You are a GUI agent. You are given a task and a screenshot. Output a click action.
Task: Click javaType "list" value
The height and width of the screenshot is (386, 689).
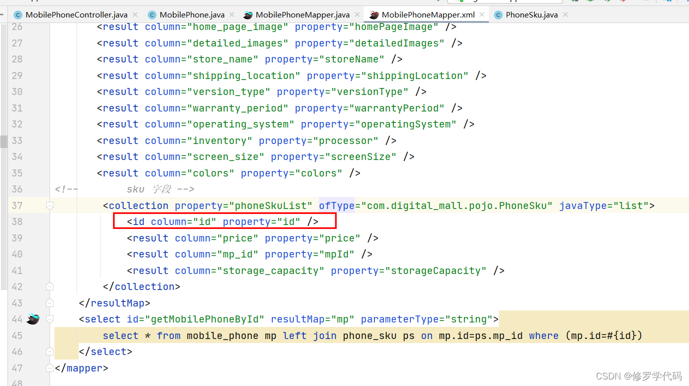coord(630,205)
